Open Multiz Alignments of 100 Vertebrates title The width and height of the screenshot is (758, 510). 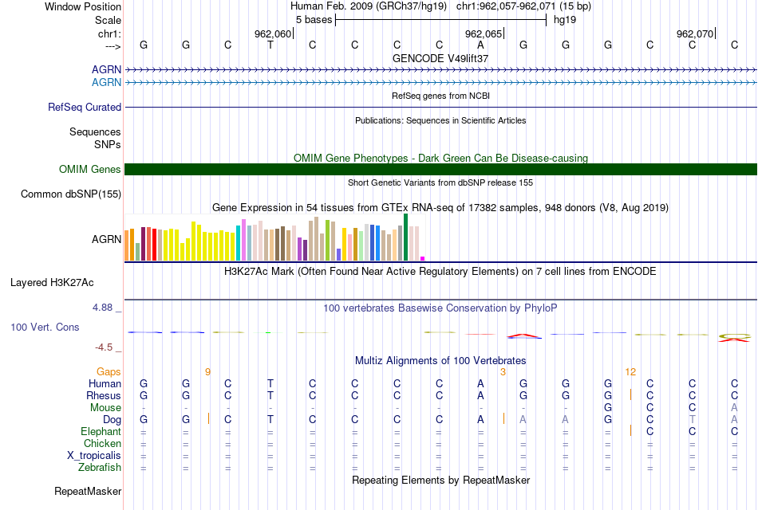tap(440, 361)
